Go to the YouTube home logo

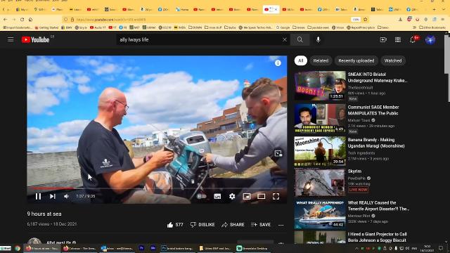coord(36,39)
